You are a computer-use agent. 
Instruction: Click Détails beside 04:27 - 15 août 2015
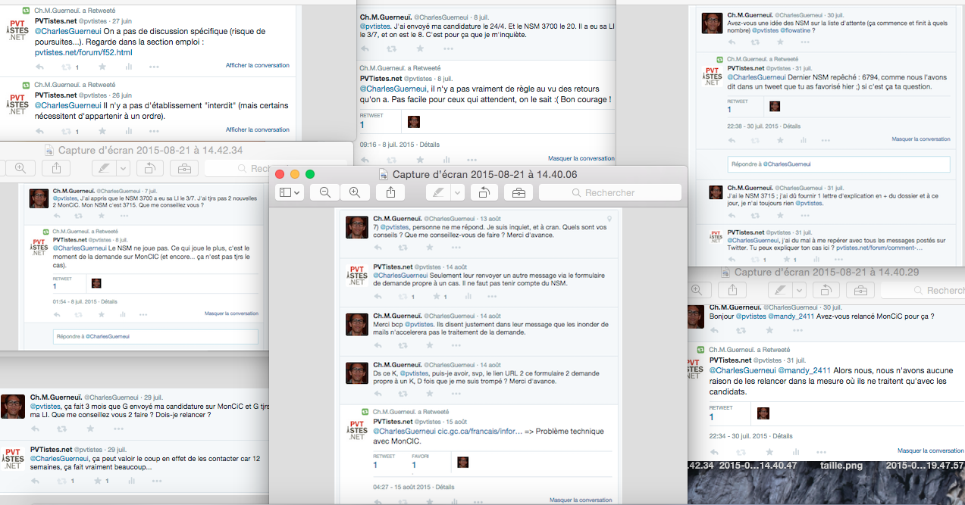(445, 487)
